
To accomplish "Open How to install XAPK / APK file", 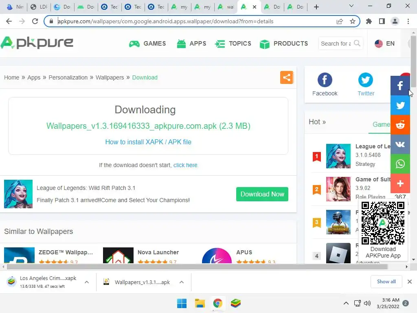I will pos(148,142).
